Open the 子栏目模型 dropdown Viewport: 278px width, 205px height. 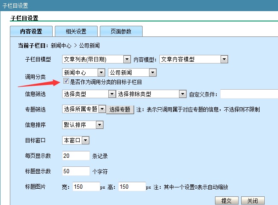pyautogui.click(x=96, y=59)
